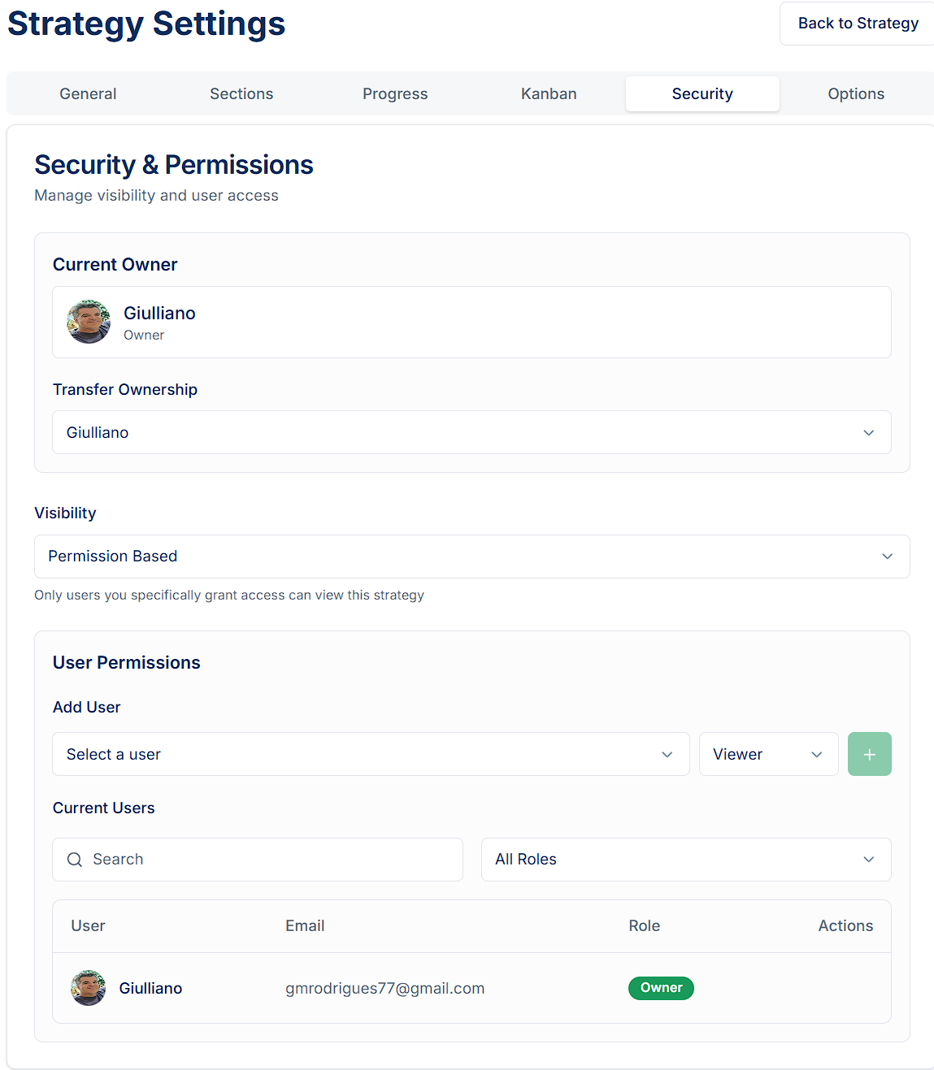Select the Kanban tab

pos(549,93)
